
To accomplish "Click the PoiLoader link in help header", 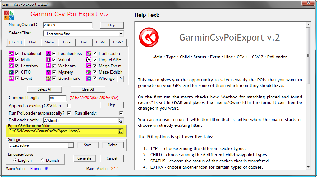I will pos(277,57).
